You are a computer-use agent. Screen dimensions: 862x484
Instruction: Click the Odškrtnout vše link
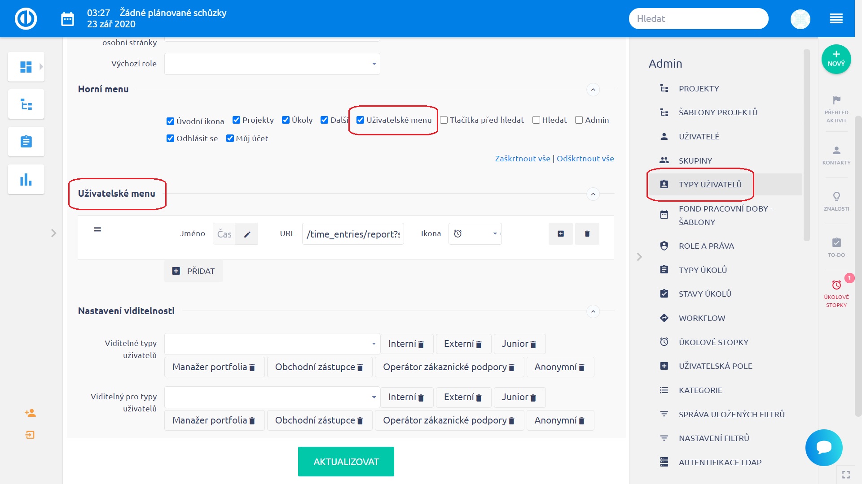tap(585, 159)
